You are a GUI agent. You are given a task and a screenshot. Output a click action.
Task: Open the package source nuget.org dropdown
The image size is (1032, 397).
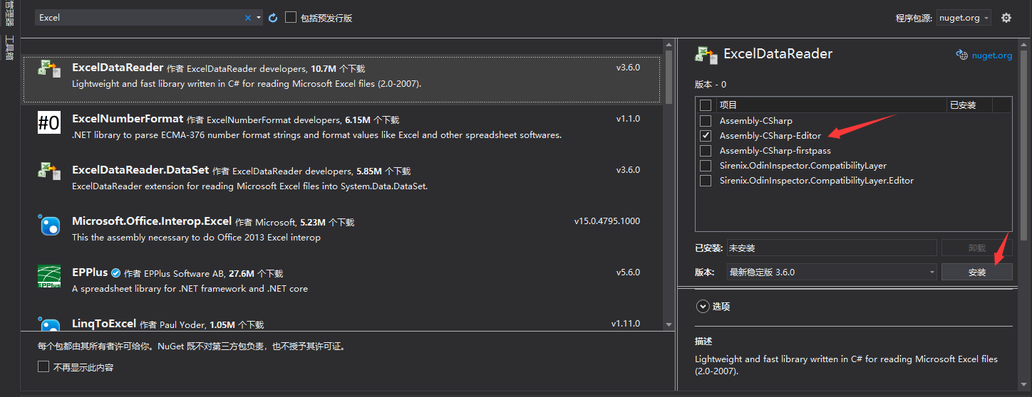point(963,18)
